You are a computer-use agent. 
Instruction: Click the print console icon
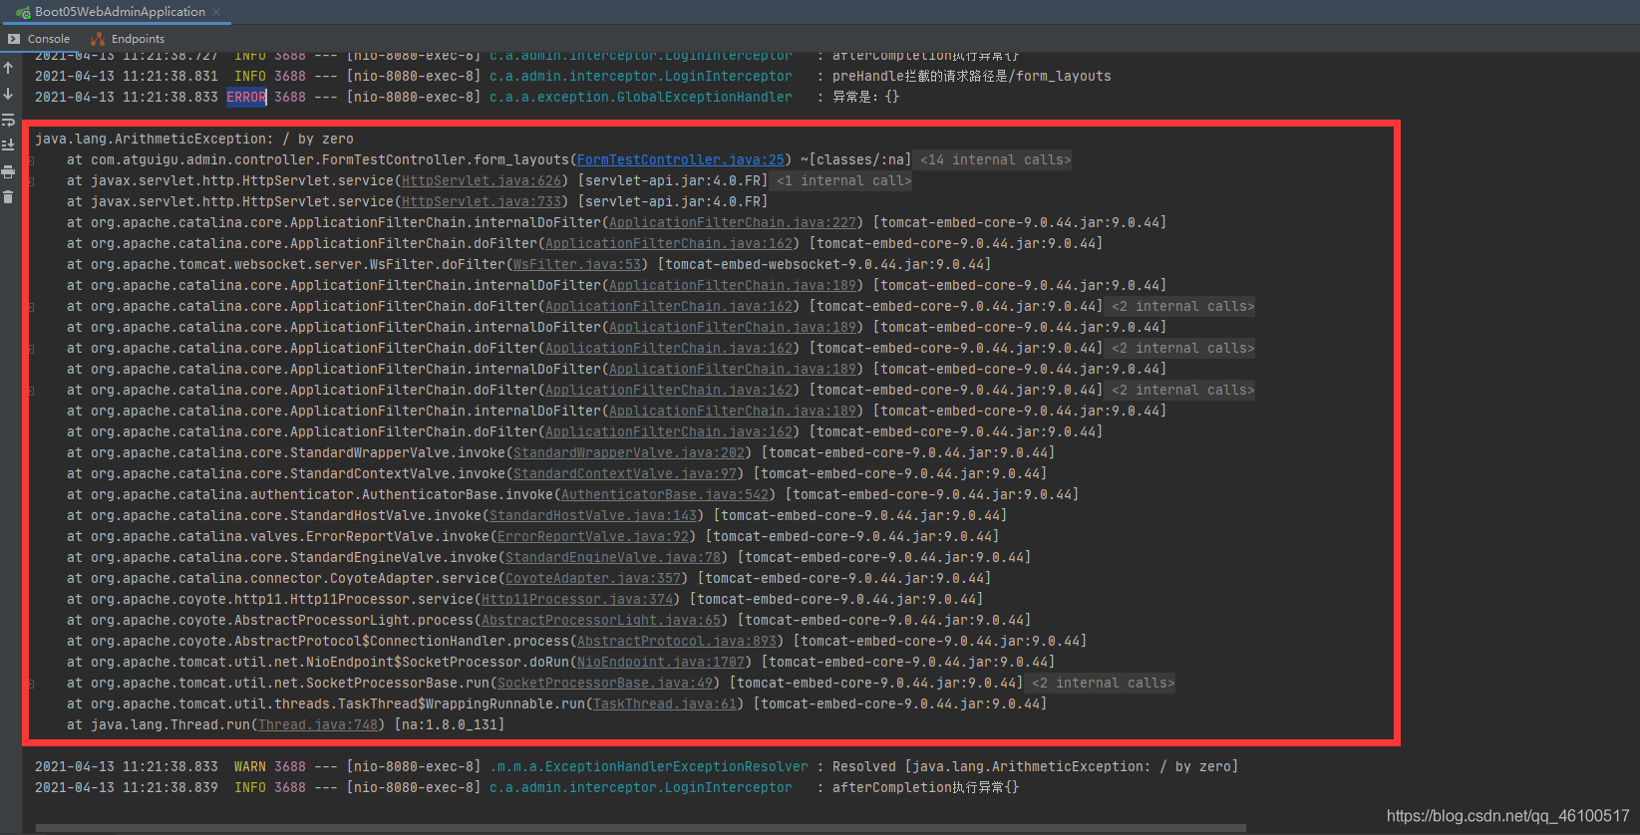[8, 171]
